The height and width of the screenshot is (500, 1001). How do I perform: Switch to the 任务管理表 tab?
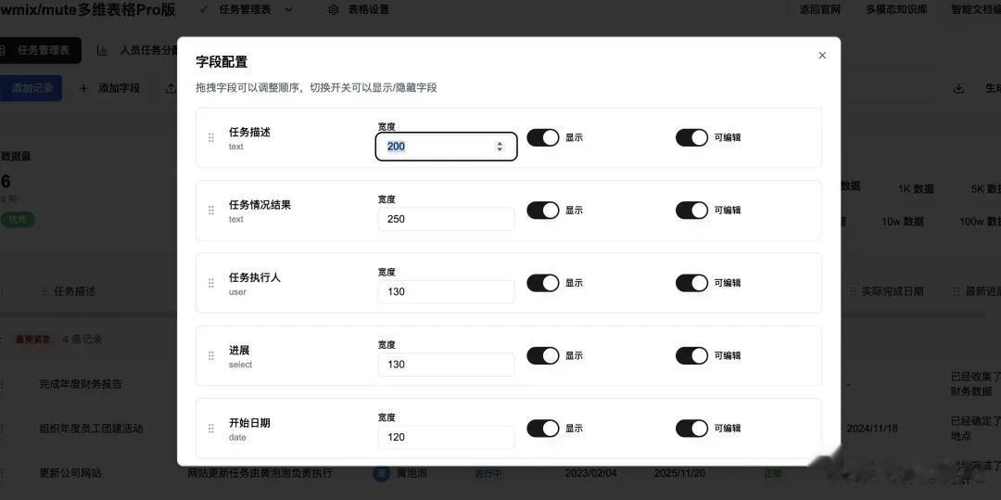pyautogui.click(x=41, y=50)
